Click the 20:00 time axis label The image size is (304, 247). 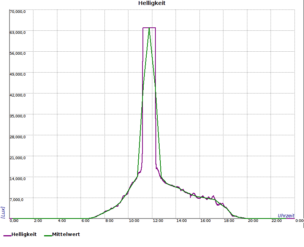point(253,221)
